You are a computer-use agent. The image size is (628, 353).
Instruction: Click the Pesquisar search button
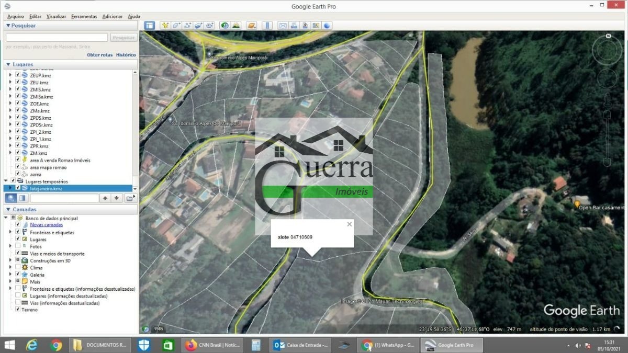pos(124,38)
